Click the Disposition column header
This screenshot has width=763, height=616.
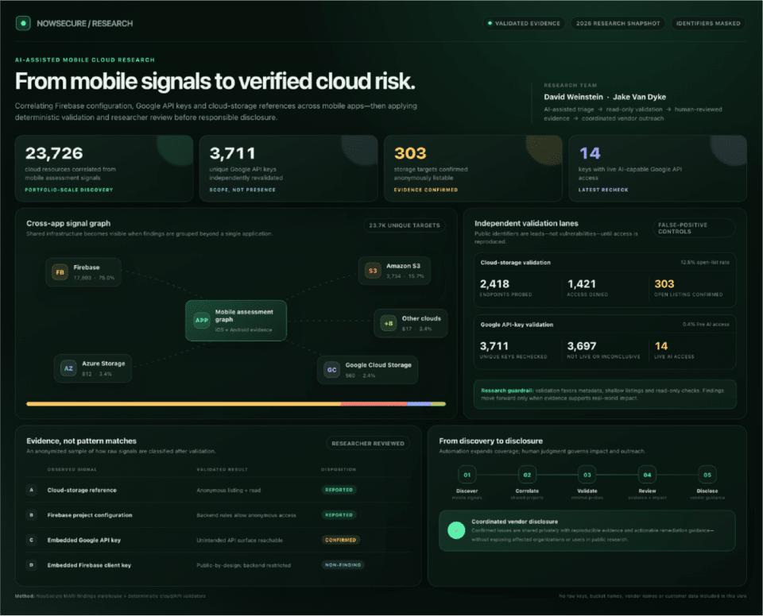[339, 470]
